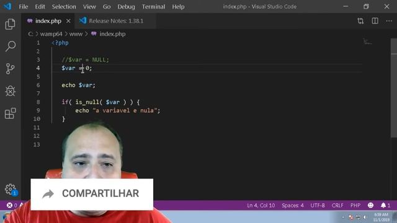This screenshot has width=397, height=223.
Task: Click the closing brace on line 10
Action: [x=63, y=119]
